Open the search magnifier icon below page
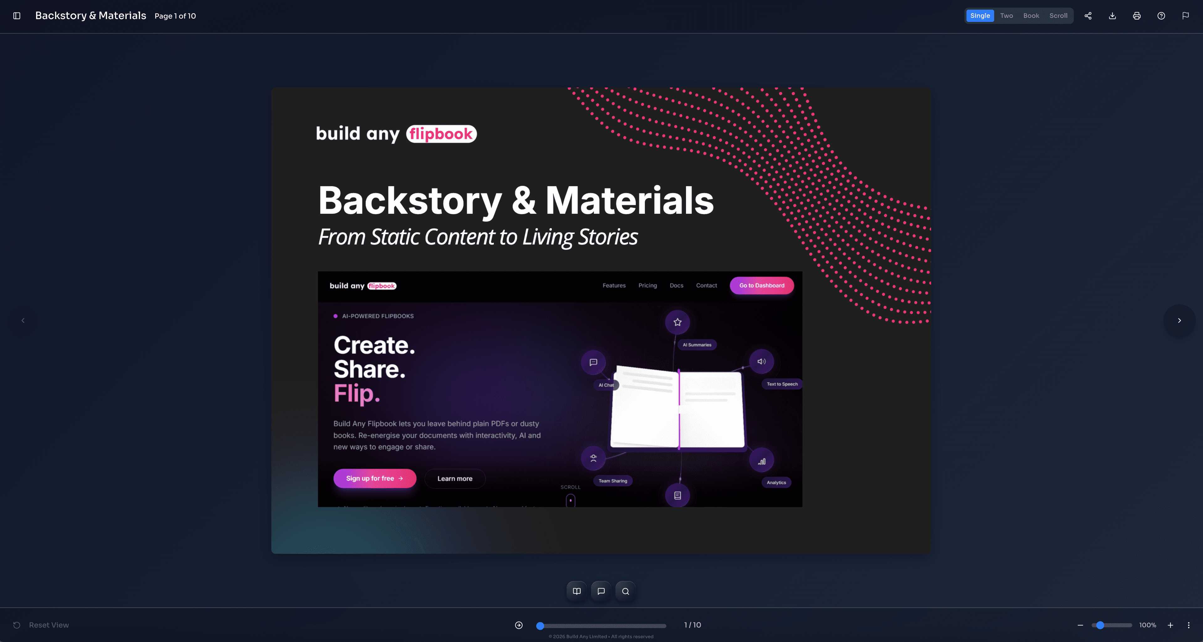 625,591
